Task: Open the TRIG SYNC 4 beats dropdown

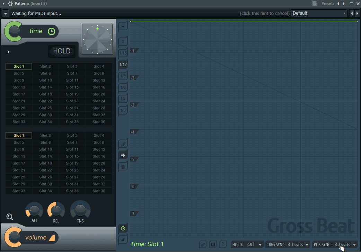Action: [x=288, y=245]
